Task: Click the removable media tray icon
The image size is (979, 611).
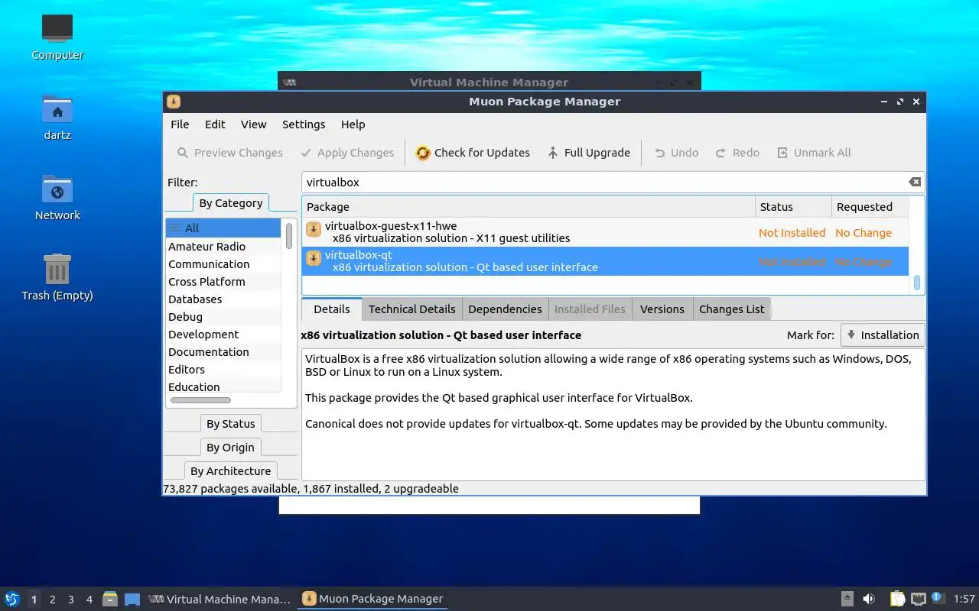Action: click(847, 599)
